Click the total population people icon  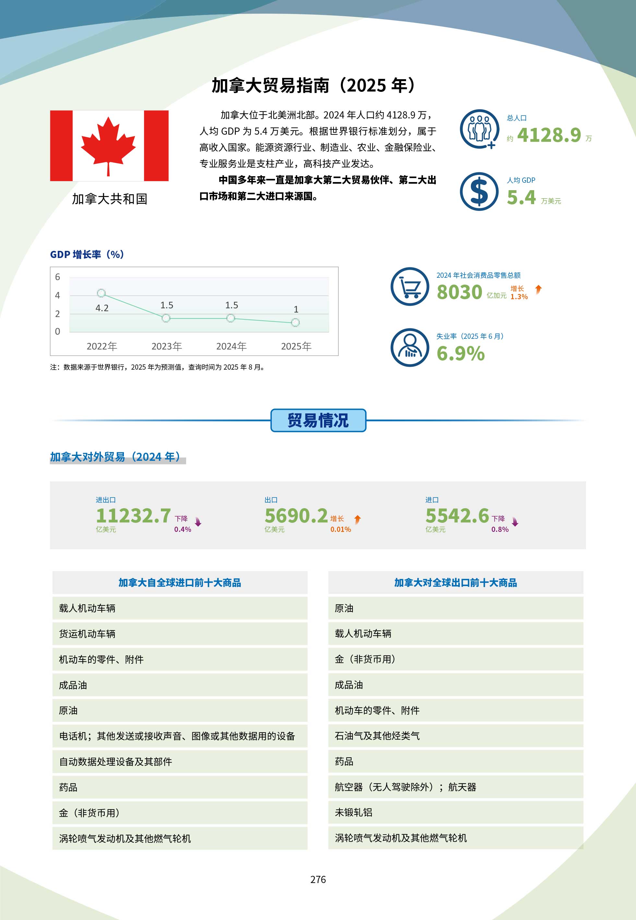[479, 129]
